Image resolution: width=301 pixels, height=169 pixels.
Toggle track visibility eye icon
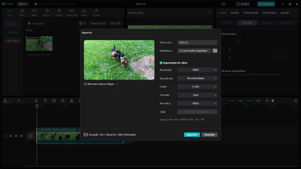[x=16, y=136]
